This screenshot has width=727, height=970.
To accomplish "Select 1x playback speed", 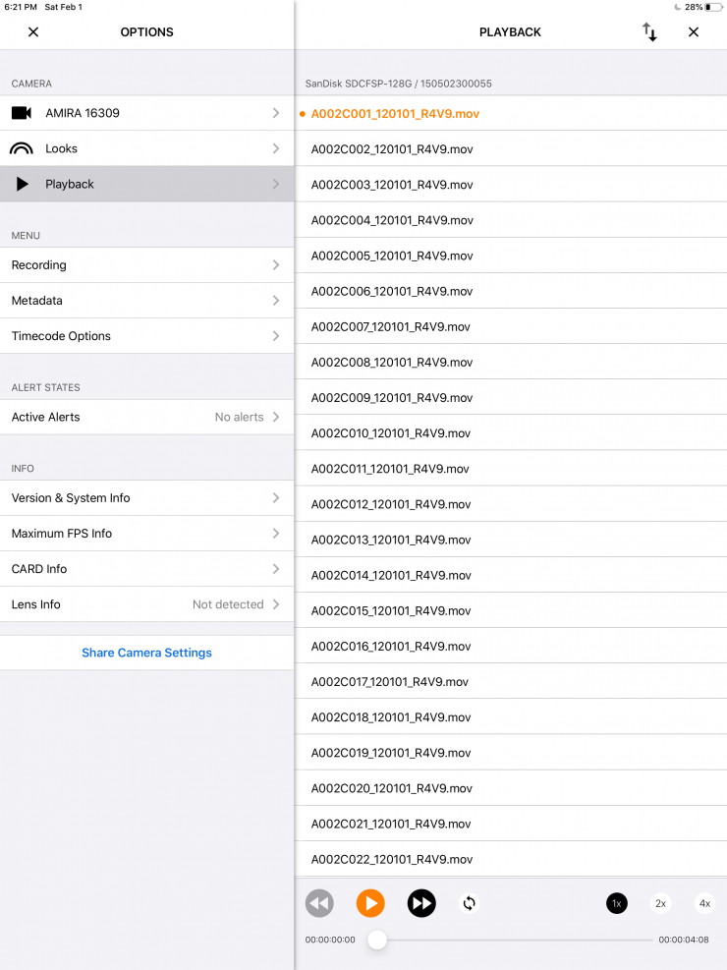I will [x=616, y=903].
